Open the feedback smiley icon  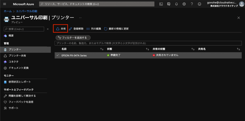point(199,4)
